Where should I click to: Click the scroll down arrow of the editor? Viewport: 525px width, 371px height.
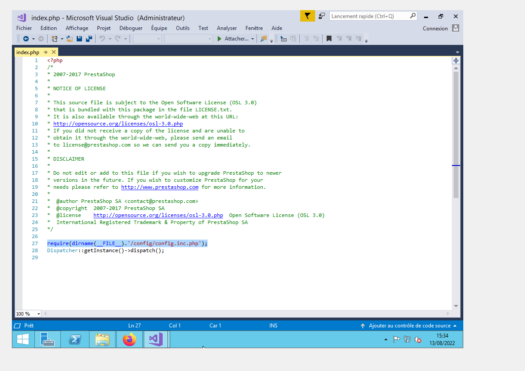(456, 306)
